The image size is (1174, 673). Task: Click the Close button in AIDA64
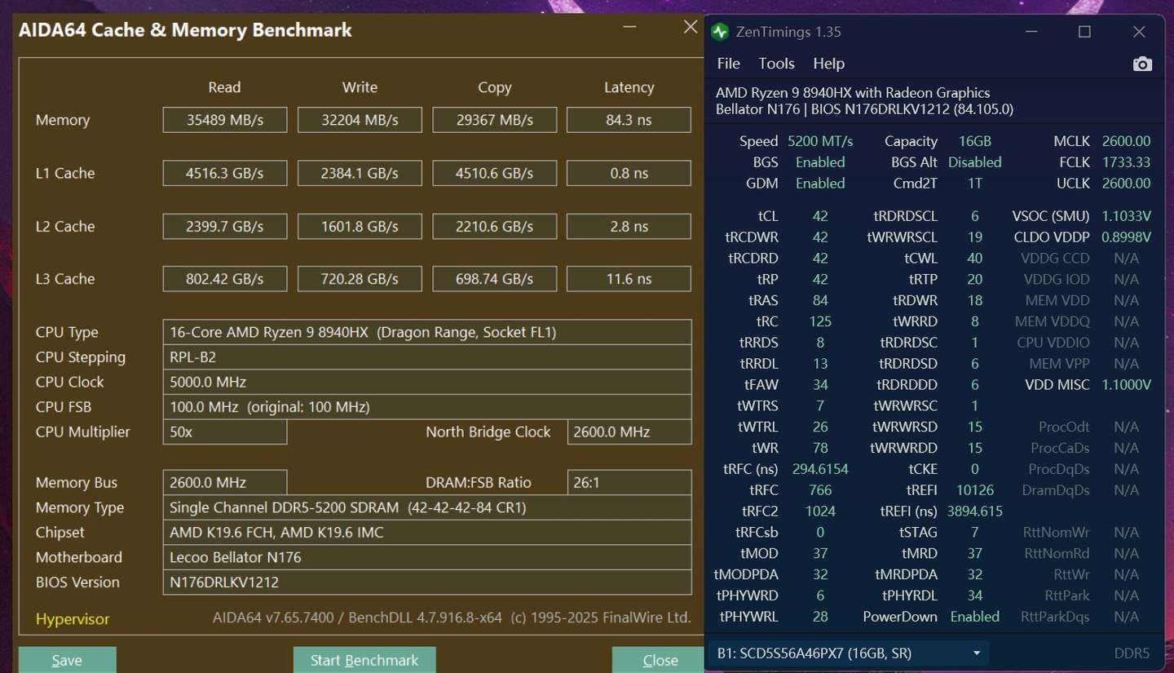click(660, 660)
